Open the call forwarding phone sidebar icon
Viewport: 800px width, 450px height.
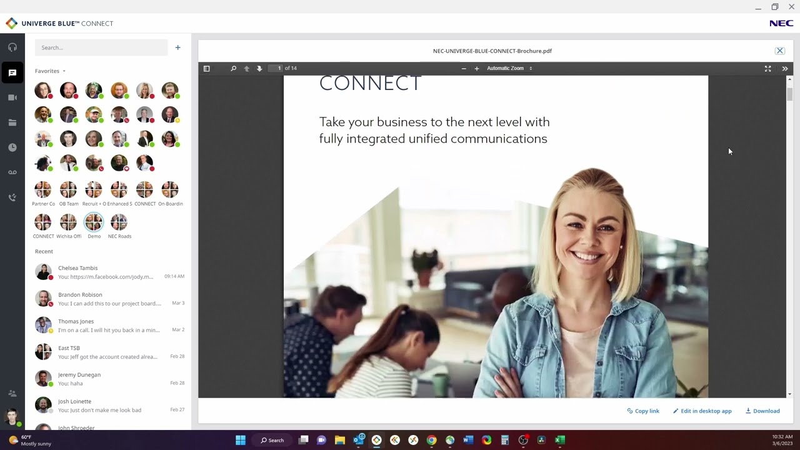pos(12,197)
